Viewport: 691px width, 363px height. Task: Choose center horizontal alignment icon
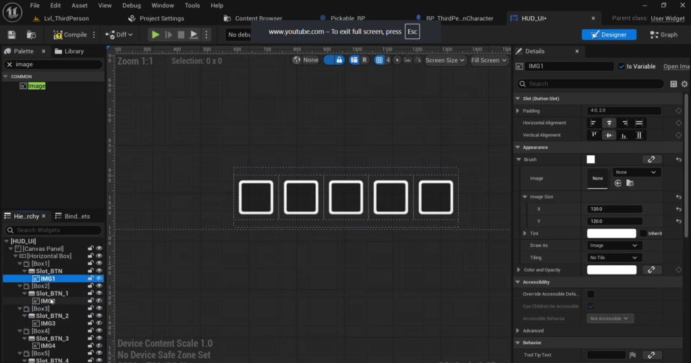609,123
